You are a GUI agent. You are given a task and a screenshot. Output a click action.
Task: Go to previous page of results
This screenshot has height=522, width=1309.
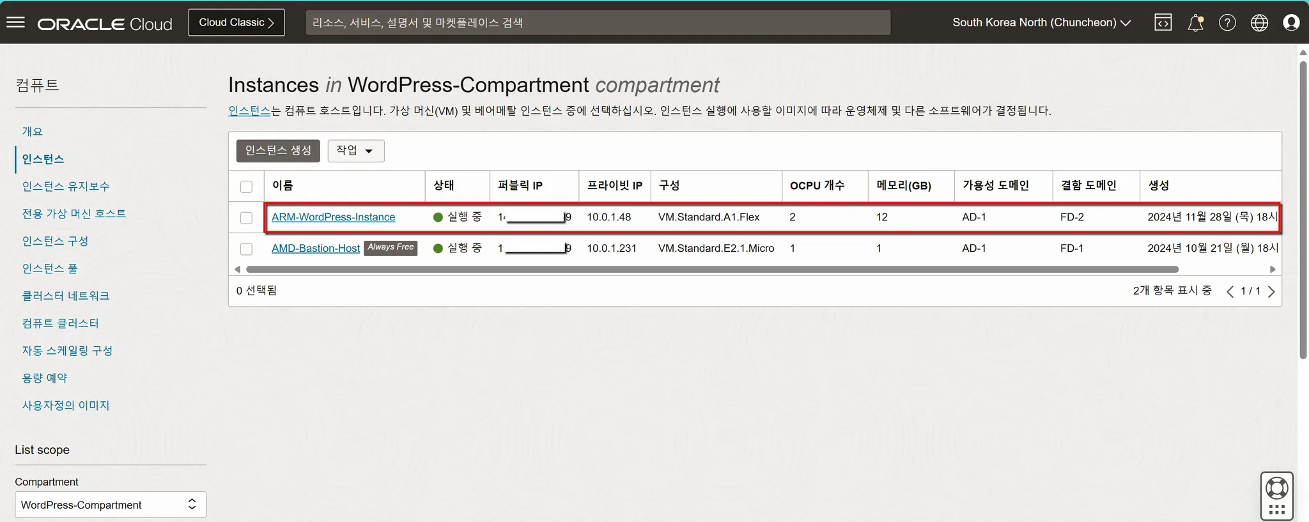pos(1230,291)
